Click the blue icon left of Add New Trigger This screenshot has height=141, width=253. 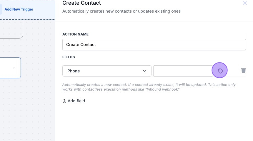point(1,9)
